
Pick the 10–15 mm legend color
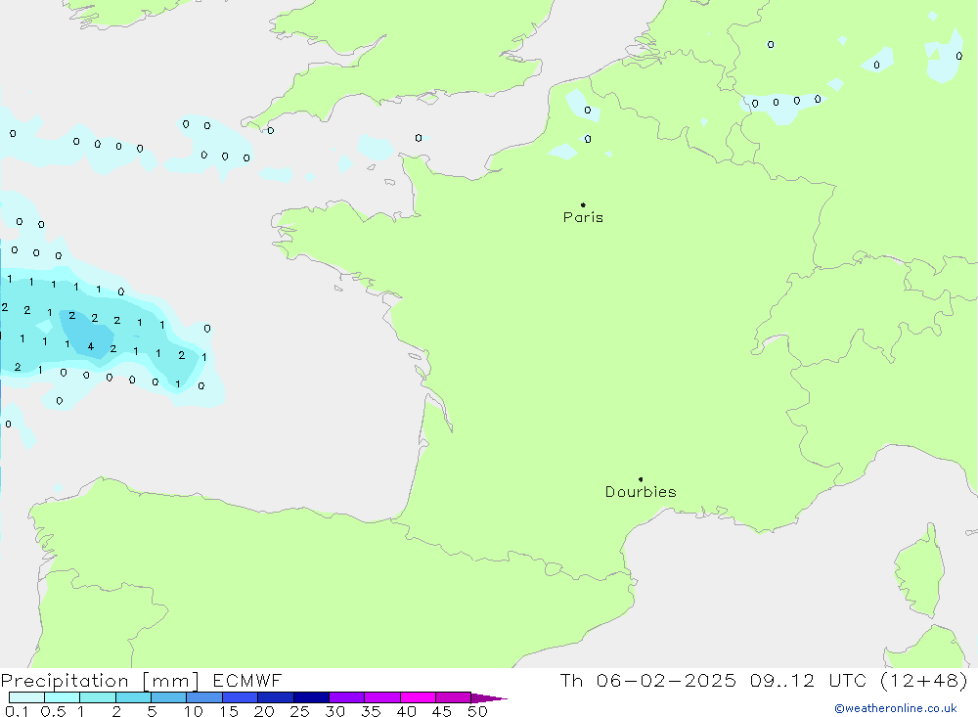[204, 697]
